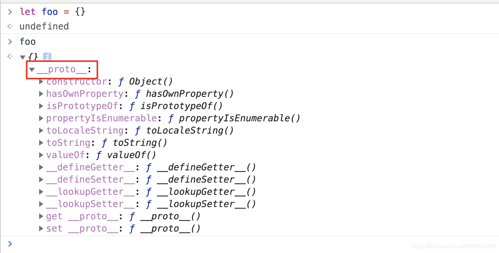This screenshot has width=499, height=253.
Task: Click the 'f toLocaleString()' function value
Action: (x=184, y=131)
